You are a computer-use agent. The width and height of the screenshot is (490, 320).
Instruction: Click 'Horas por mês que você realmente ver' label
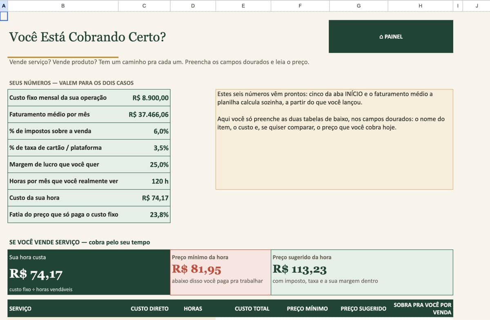(64, 181)
